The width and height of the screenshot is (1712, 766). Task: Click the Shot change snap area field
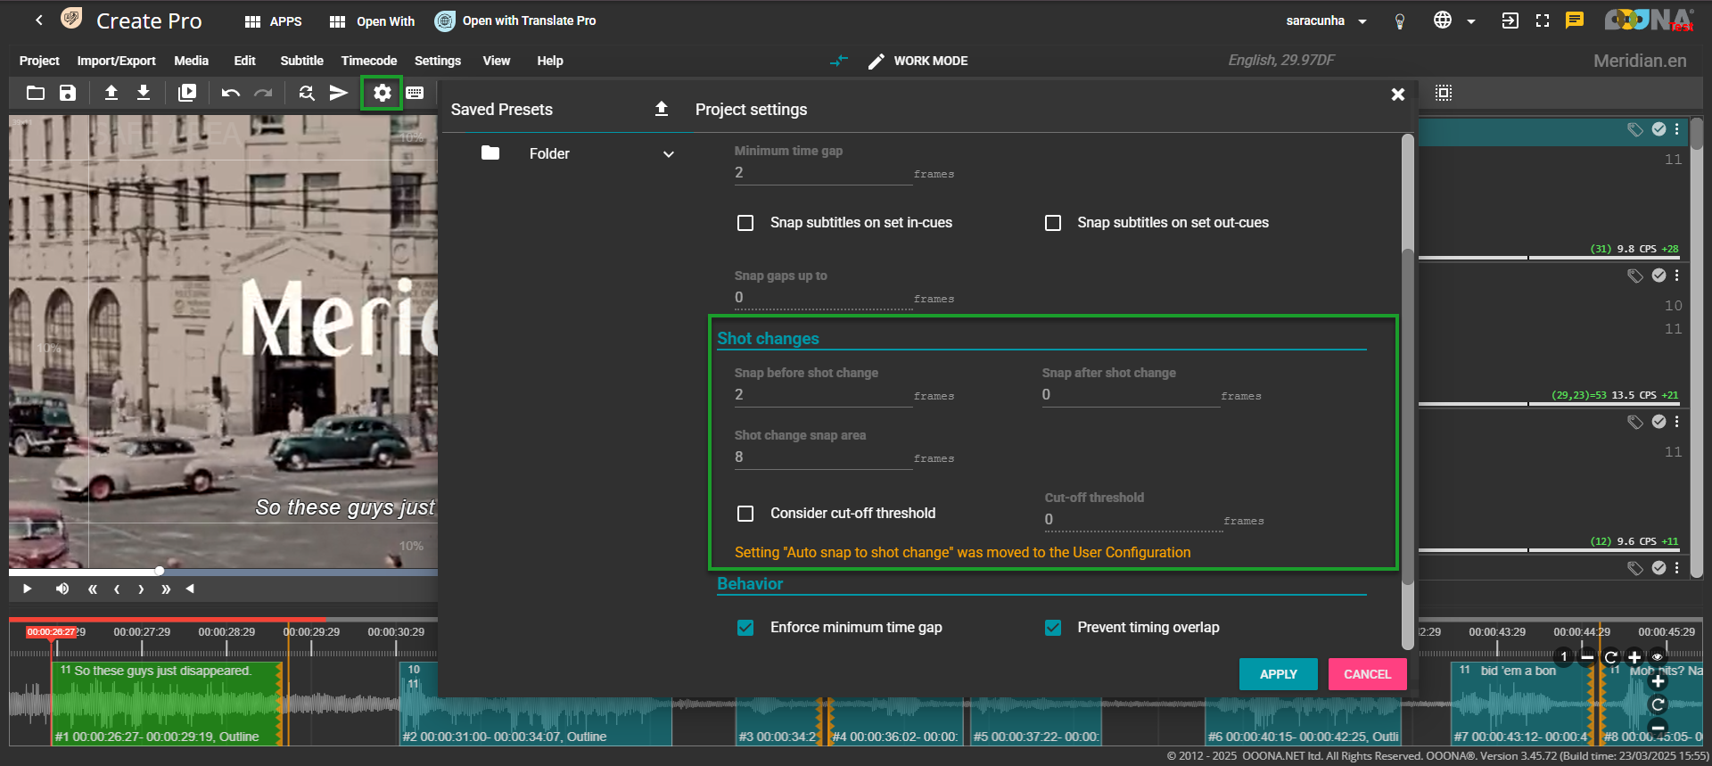coord(822,457)
